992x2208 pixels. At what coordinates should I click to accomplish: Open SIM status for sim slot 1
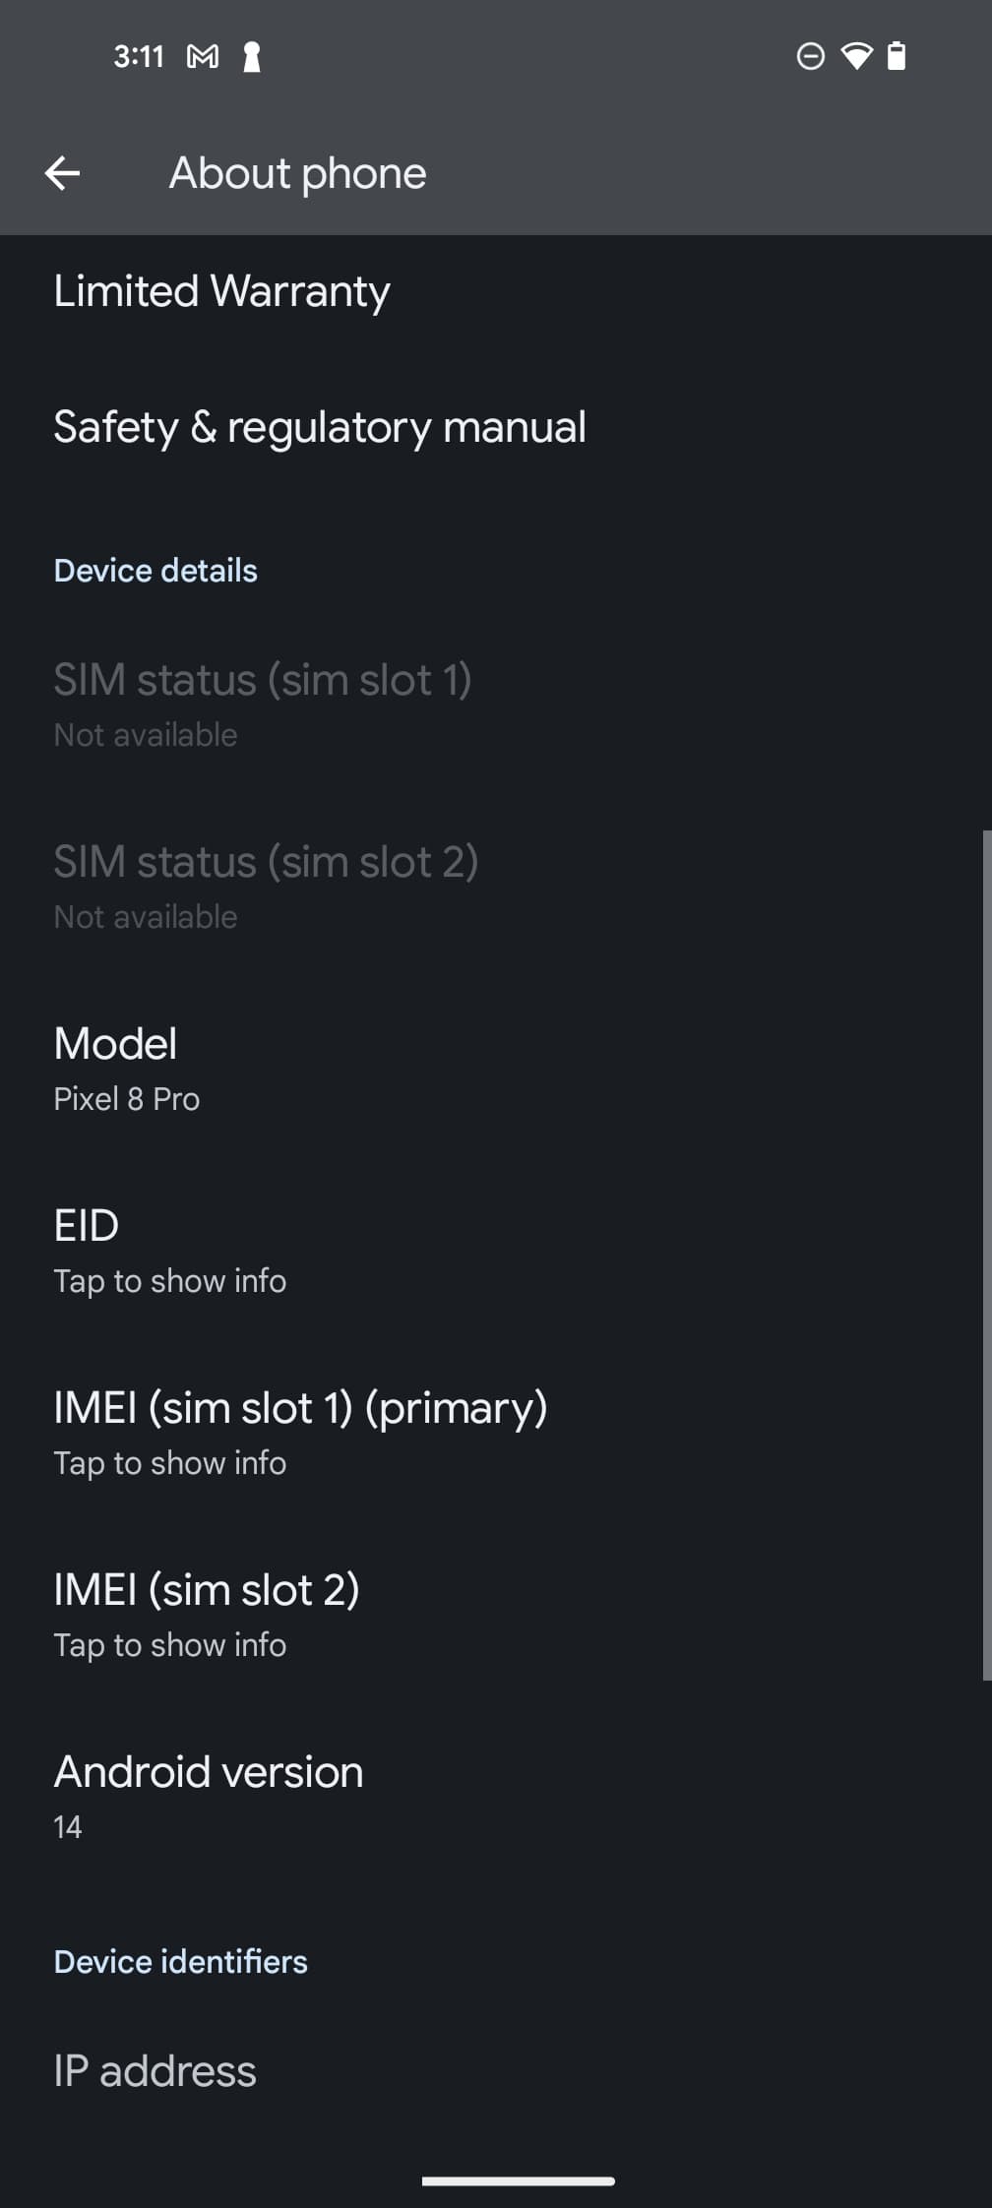pos(263,704)
